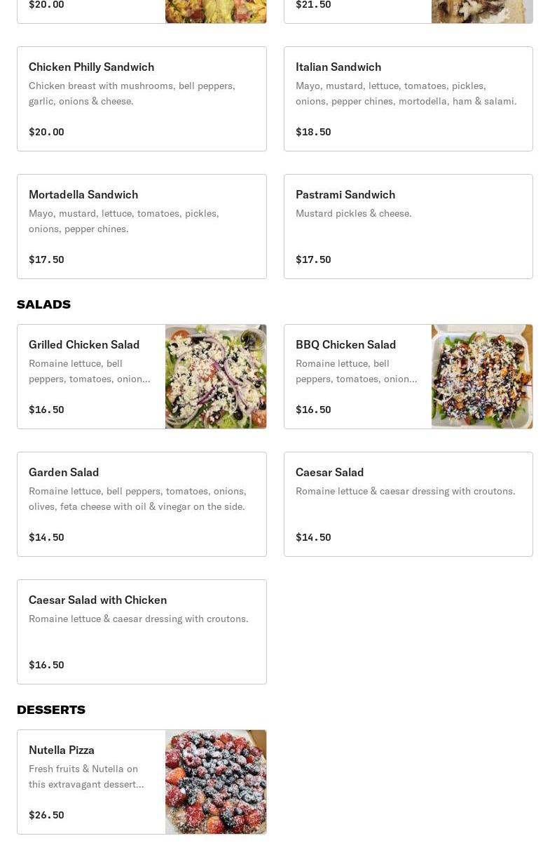Choose Caesar Salad with Chicken
Viewport: 550px width, 843px height.
pos(142,632)
